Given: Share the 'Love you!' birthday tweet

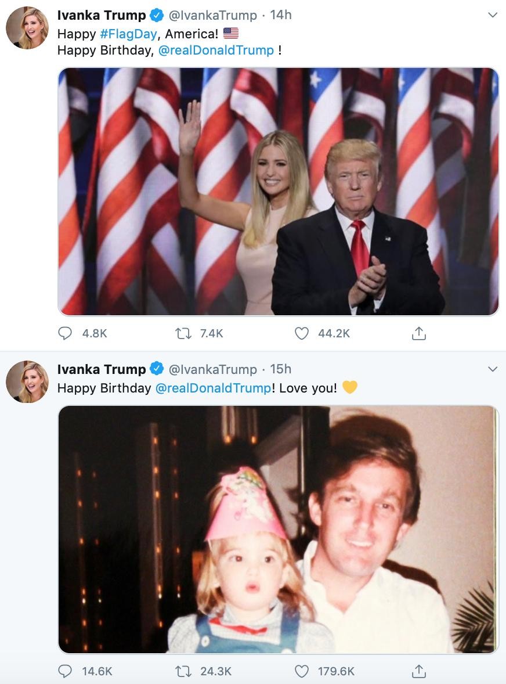Looking at the screenshot, I should 418,671.
